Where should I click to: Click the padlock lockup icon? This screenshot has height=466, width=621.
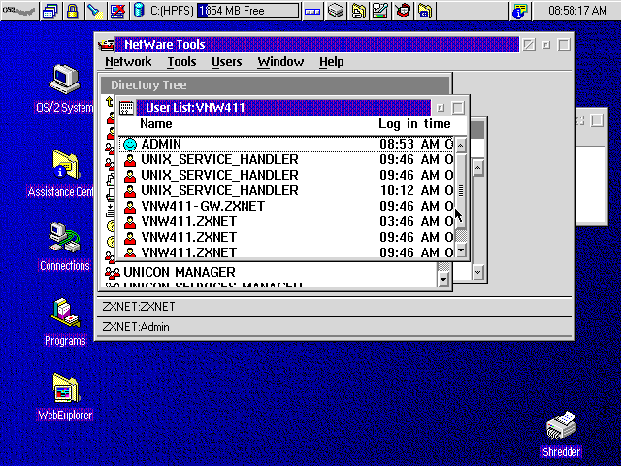coord(73,11)
